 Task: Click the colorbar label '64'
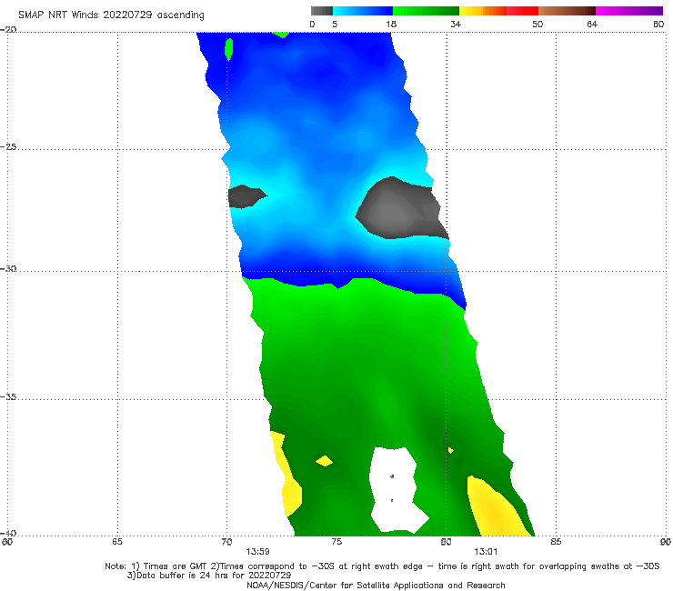(592, 25)
